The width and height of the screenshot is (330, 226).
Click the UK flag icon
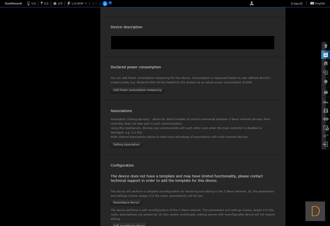click(x=312, y=3)
